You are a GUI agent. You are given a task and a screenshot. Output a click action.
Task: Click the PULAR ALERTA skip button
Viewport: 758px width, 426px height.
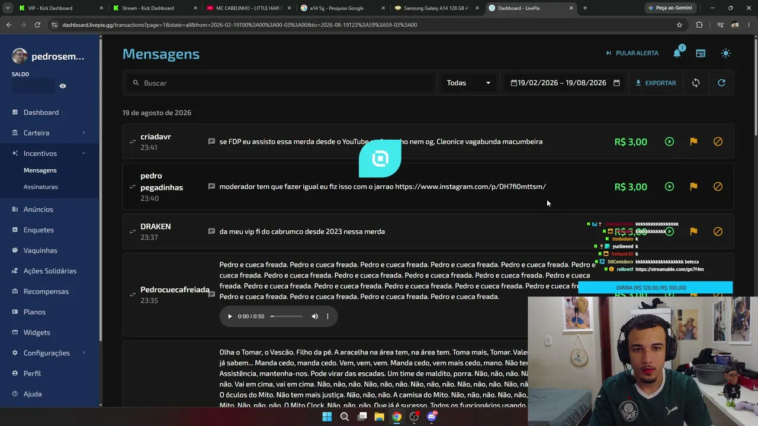(x=632, y=53)
